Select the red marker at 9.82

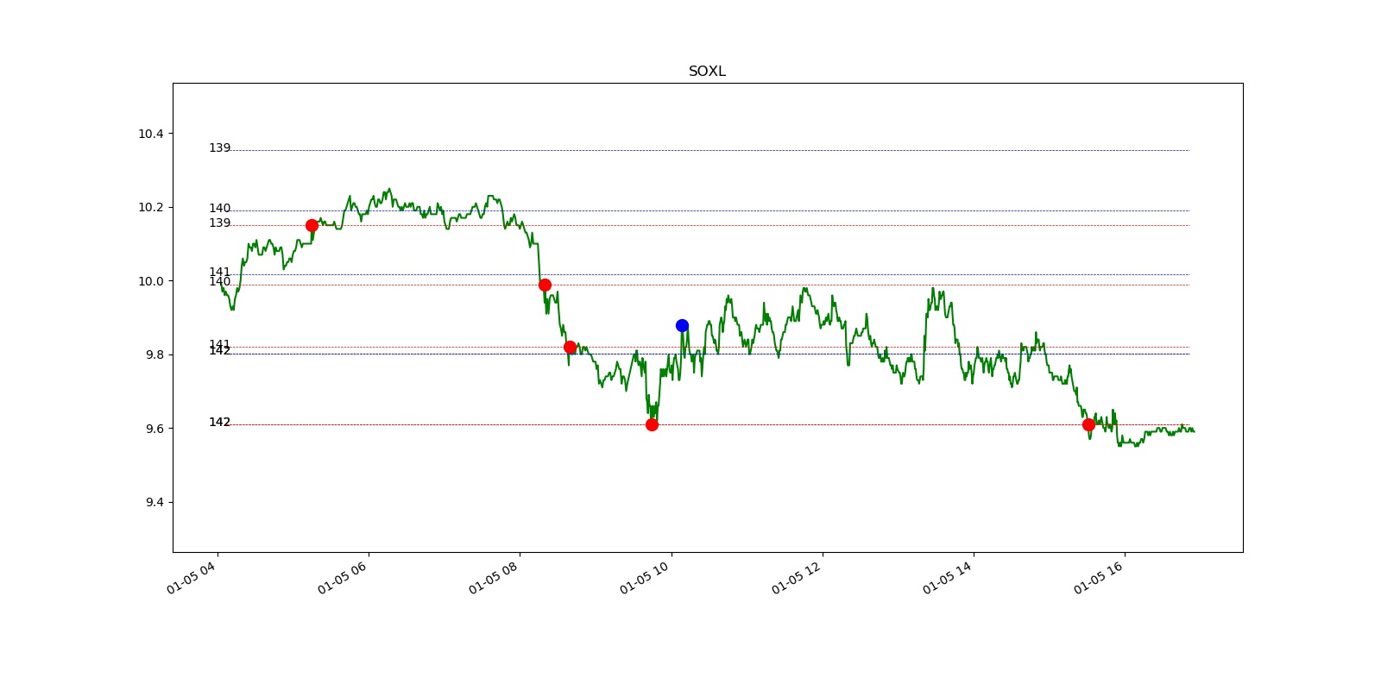570,347
